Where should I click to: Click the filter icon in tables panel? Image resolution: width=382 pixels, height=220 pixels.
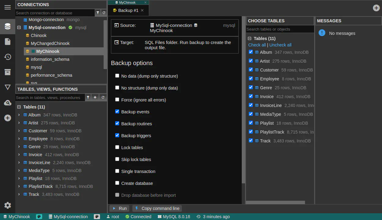pos(88,97)
